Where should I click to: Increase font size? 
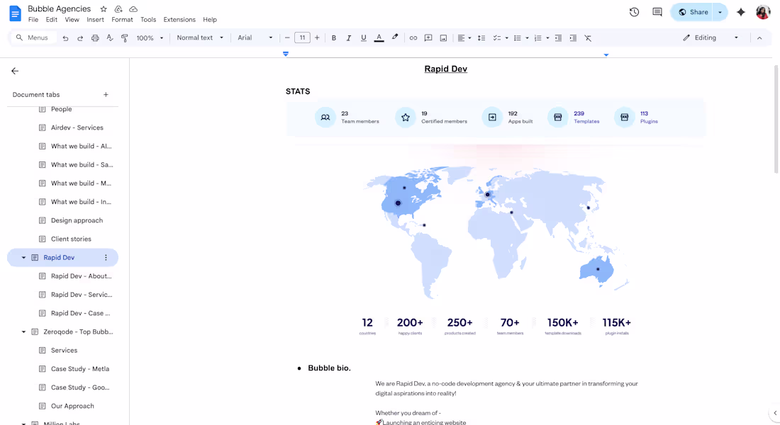(317, 38)
